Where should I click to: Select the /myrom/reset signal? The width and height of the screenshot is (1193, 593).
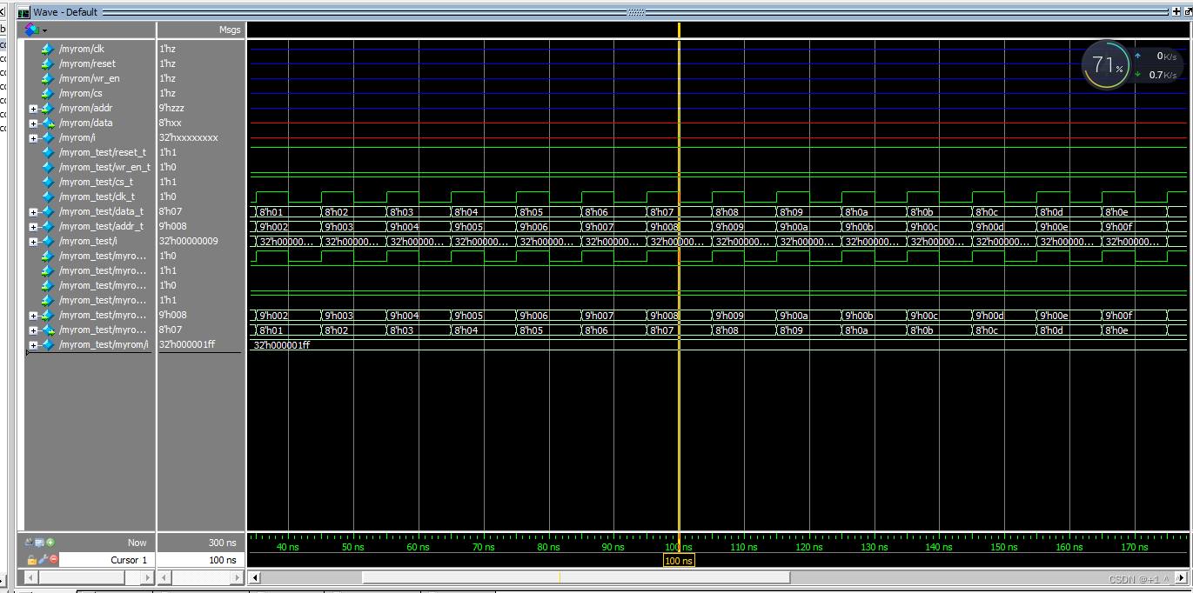[87, 63]
